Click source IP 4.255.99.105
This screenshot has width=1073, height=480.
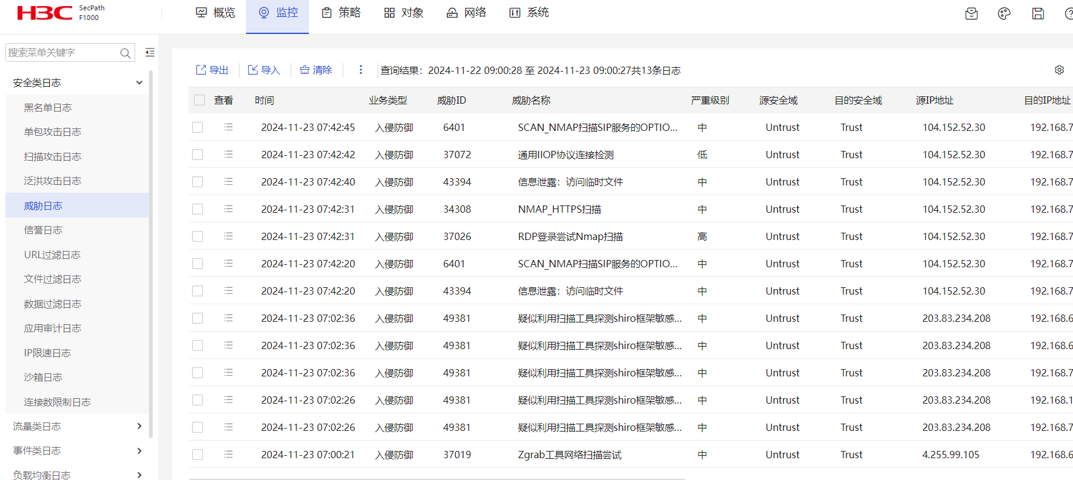(x=951, y=455)
